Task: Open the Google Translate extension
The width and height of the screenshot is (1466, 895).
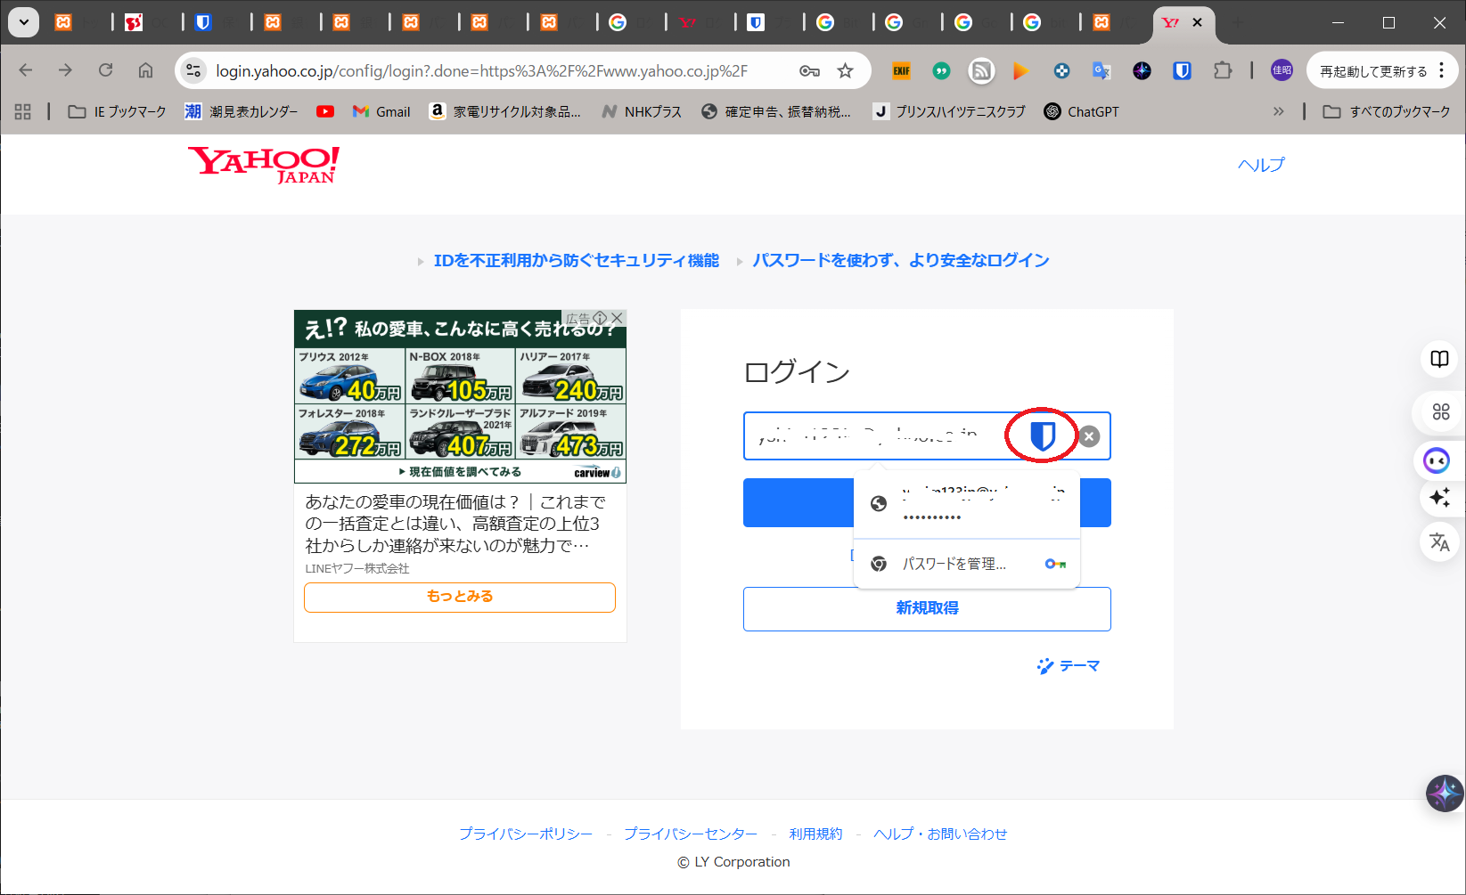Action: (1102, 70)
